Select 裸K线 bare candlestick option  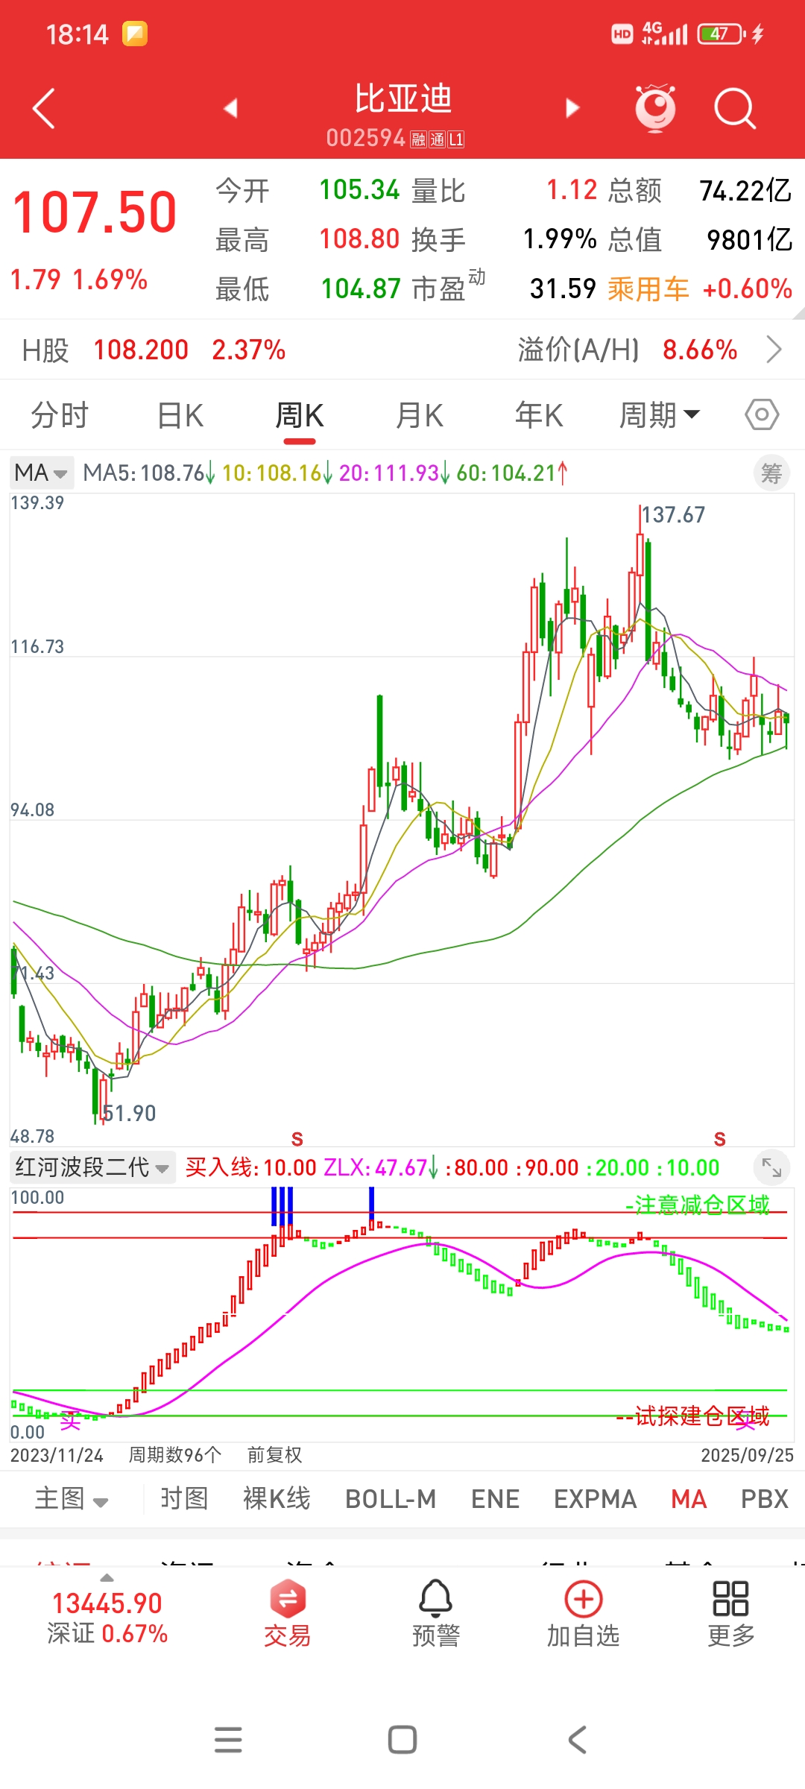277,1498
